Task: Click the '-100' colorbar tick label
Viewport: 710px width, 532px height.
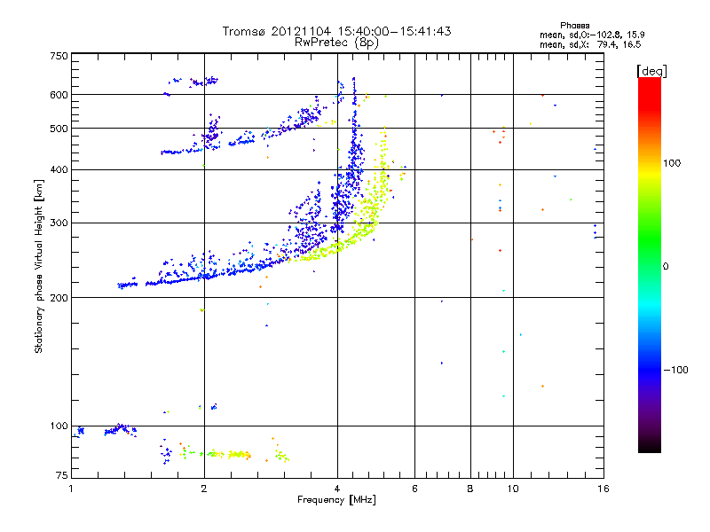Action: coord(675,370)
